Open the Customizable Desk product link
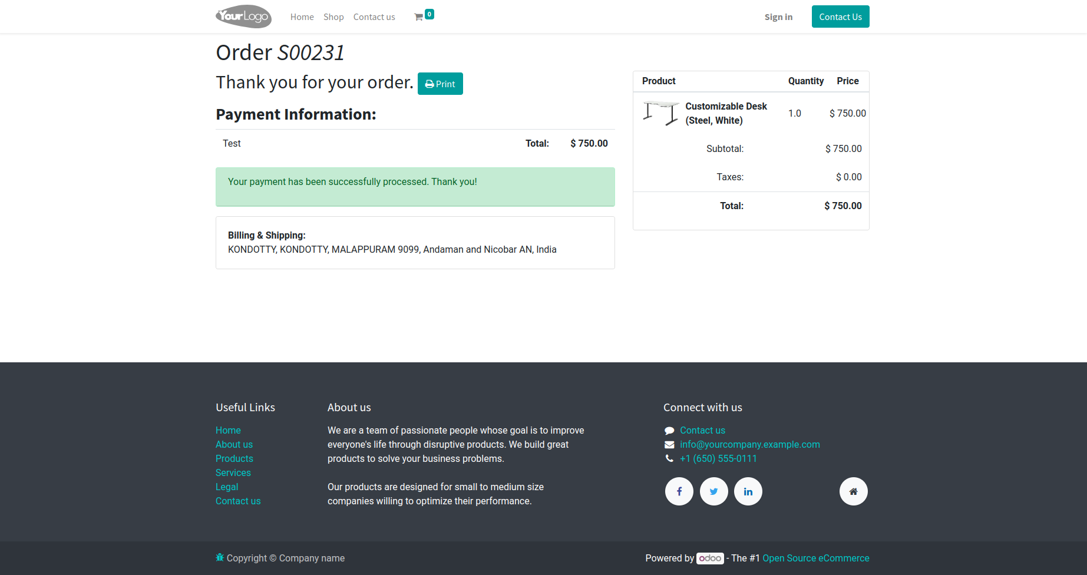The width and height of the screenshot is (1087, 575). point(726,113)
